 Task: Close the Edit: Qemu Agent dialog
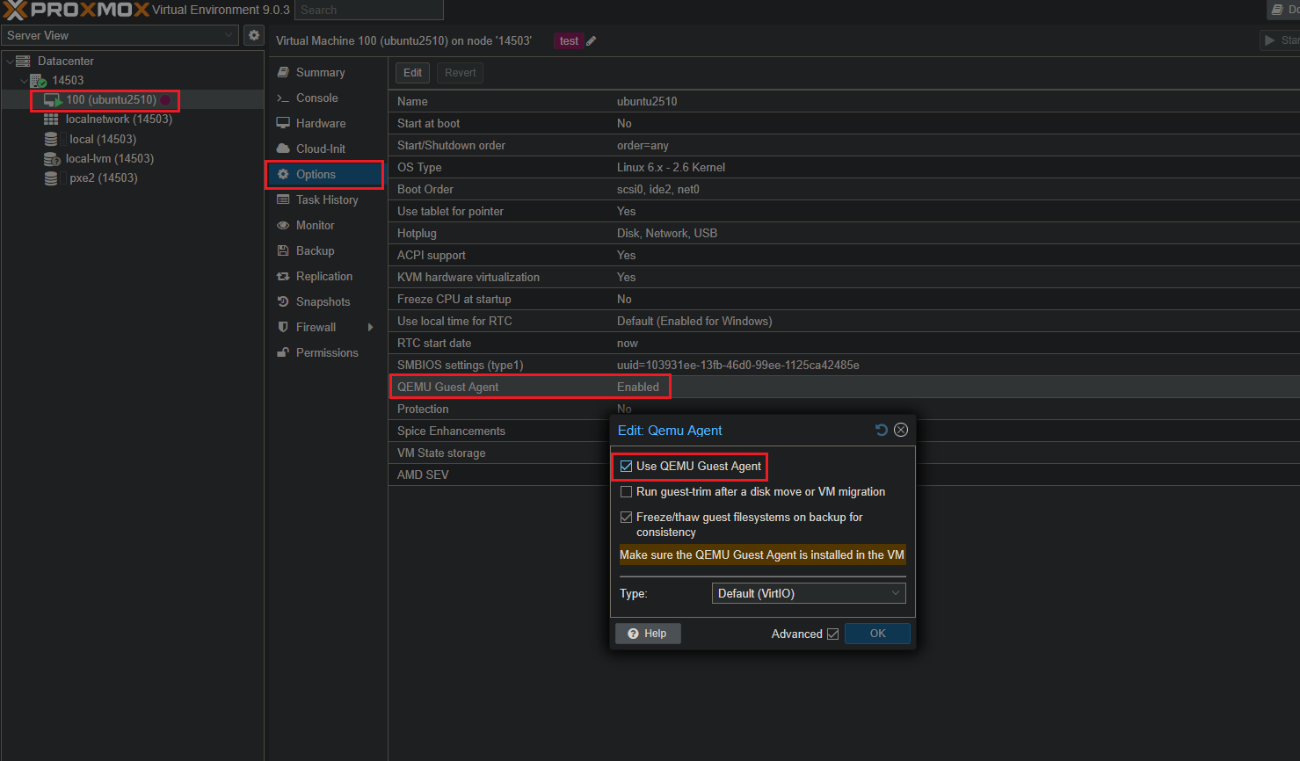901,430
